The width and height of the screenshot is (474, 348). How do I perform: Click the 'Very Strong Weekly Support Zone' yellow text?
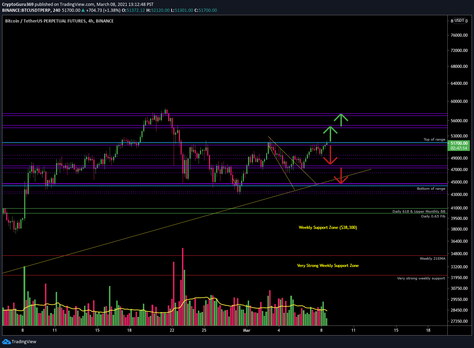coord(328,266)
